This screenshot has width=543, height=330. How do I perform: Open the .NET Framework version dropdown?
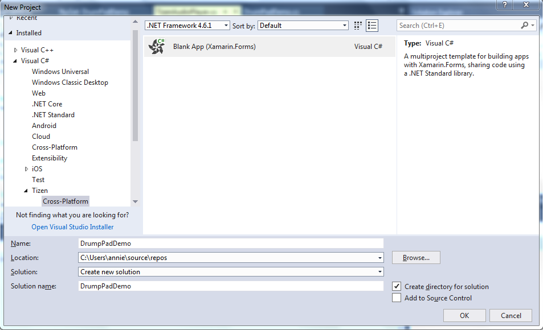pyautogui.click(x=187, y=26)
